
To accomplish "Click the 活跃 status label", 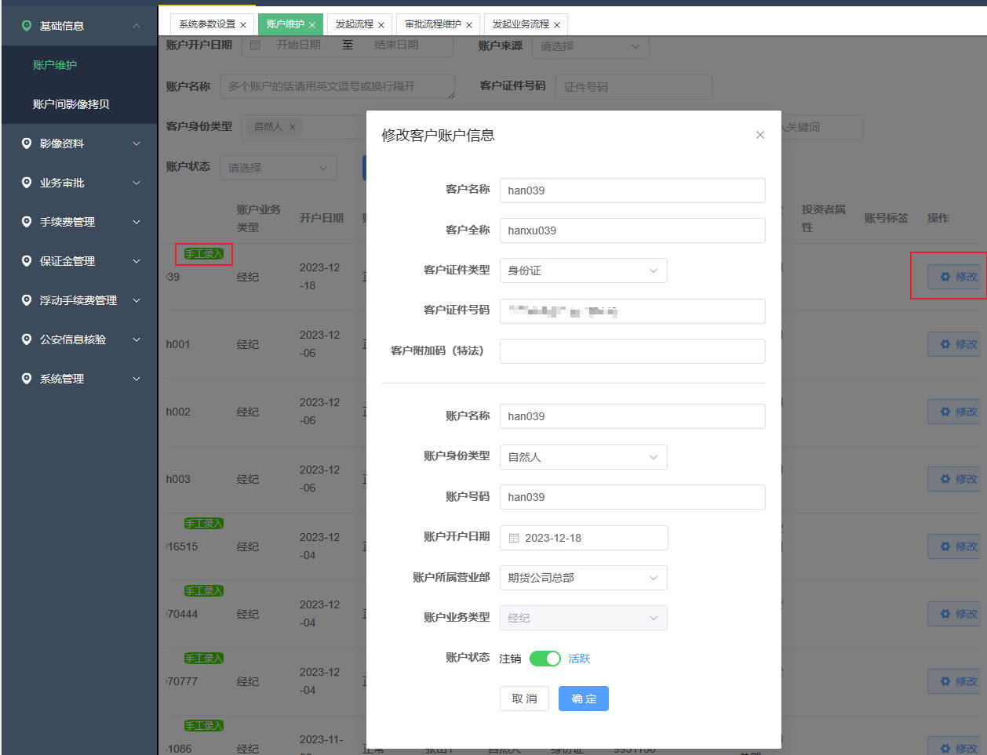I will click(x=579, y=659).
